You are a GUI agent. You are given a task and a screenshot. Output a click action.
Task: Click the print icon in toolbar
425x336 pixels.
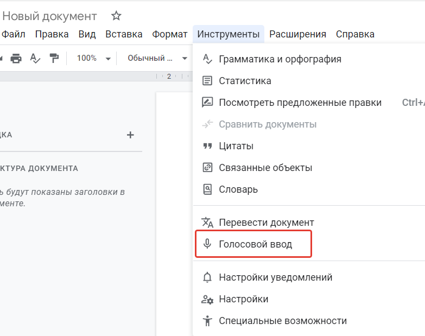click(16, 58)
